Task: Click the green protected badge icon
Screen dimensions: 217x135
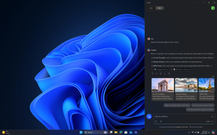Action: (212, 8)
